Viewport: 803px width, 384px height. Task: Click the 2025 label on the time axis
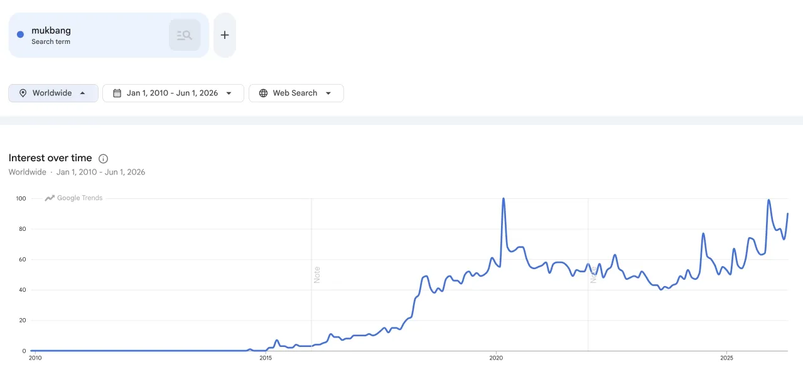click(726, 358)
